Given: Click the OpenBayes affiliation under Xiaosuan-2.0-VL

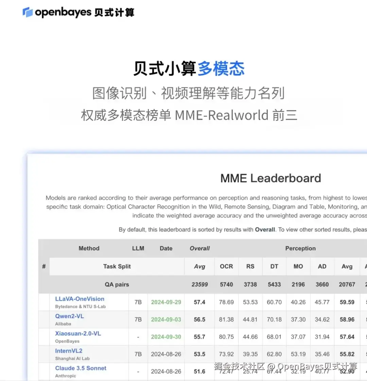Looking at the screenshot, I should 67,341.
